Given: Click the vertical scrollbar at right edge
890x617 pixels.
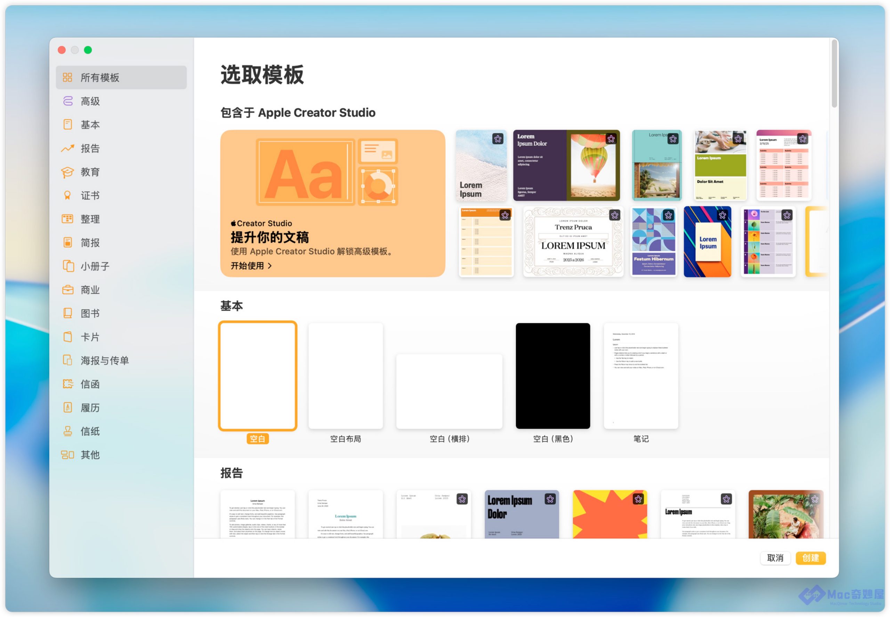Looking at the screenshot, I should (x=834, y=73).
